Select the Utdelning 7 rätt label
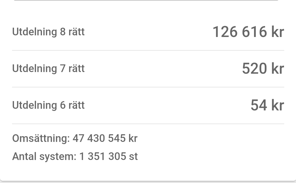 point(48,68)
